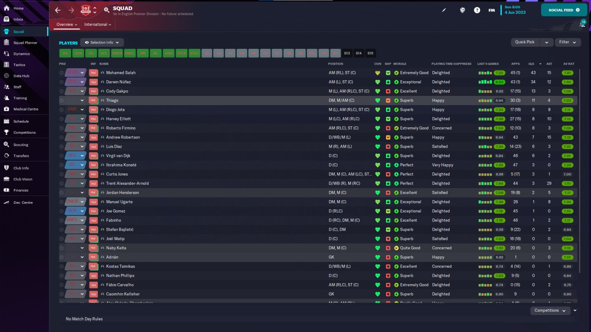Toggle the pick circle for Virgil van Dijk
Image resolution: width=591 pixels, height=332 pixels.
pos(62,156)
